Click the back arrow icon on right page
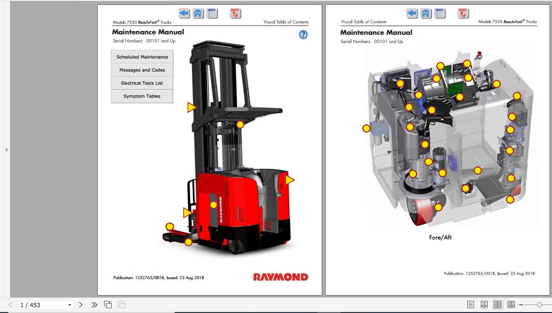This screenshot has height=313, width=552. click(412, 14)
